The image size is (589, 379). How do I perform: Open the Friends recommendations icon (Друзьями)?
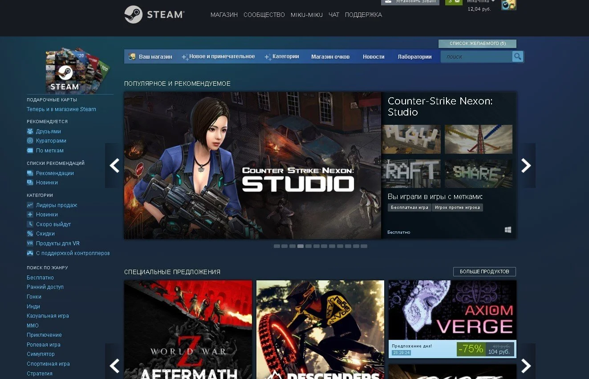30,132
